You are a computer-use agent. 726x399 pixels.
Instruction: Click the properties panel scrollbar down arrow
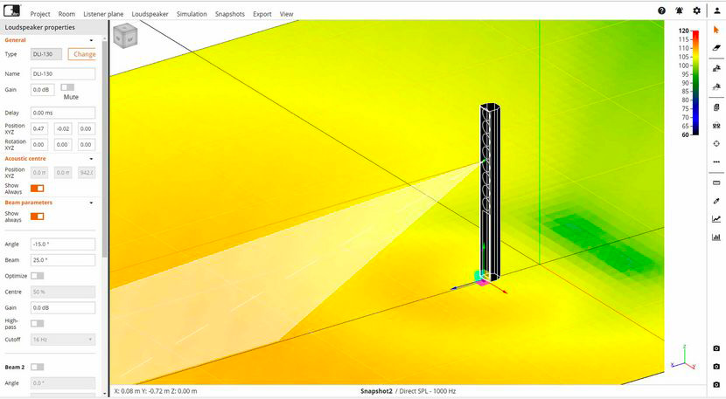coord(105,394)
